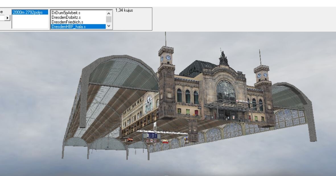The image size is (336, 176).
Task: Select the DresdenFriedrich.s list entry
Action: tap(78, 22)
